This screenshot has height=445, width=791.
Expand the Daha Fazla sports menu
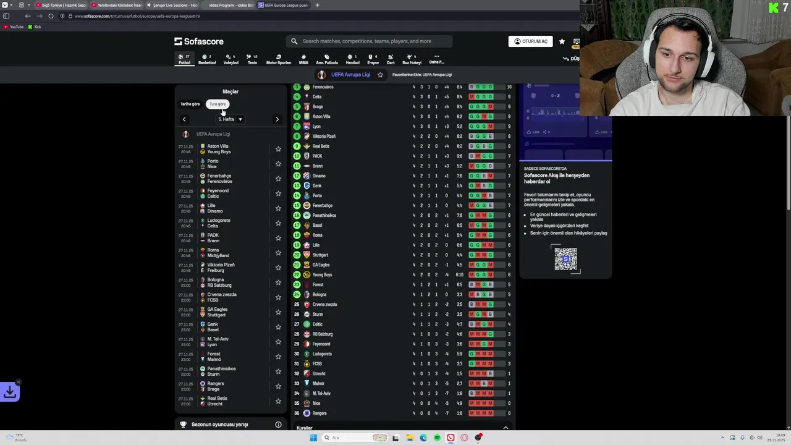(436, 59)
